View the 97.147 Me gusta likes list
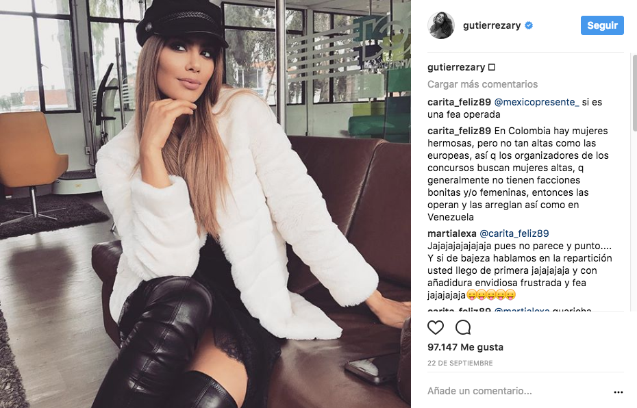 click(465, 347)
